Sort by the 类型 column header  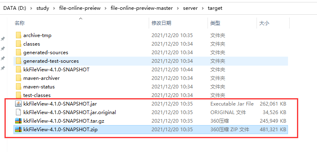tap(215, 23)
